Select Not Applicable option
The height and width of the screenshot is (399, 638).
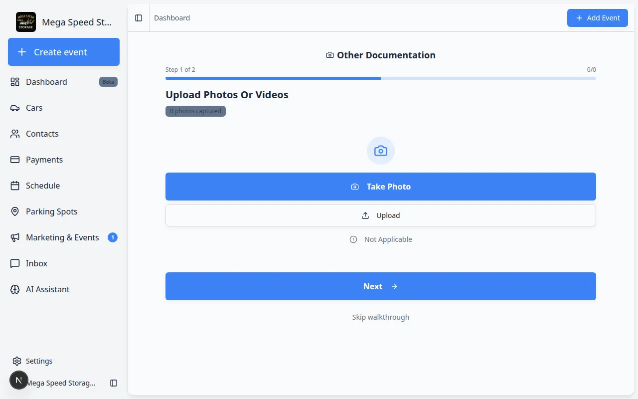[x=381, y=239]
